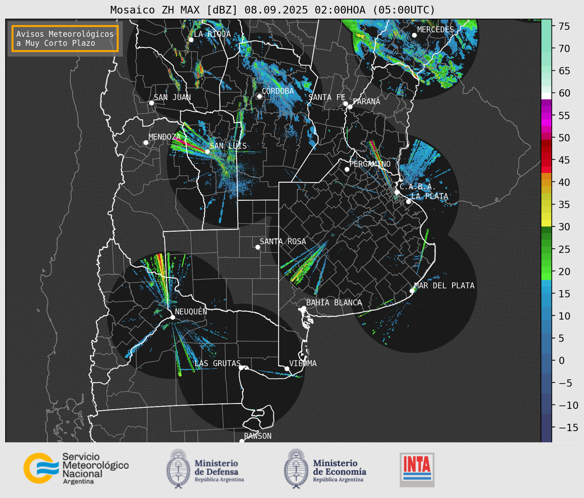Click the Ministerio de Defensa emblem
Viewport: 584px width, 498px height.
point(178,469)
